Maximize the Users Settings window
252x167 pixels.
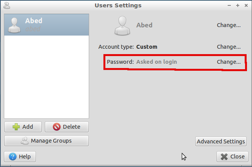coord(237,5)
